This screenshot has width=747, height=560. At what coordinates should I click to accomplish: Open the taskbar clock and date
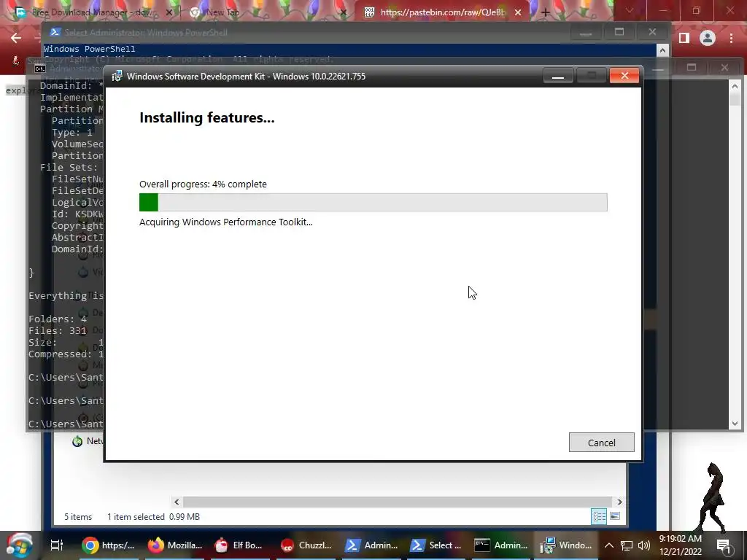pyautogui.click(x=681, y=545)
